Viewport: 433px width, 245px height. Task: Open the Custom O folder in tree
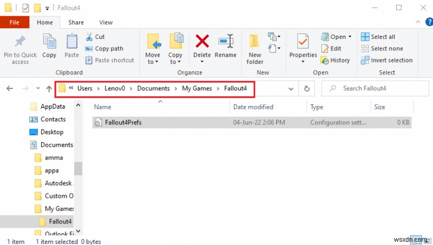click(54, 196)
